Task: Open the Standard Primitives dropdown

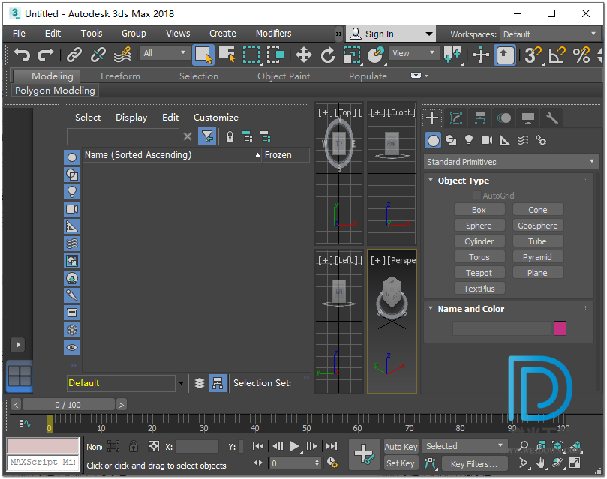Action: 511,162
